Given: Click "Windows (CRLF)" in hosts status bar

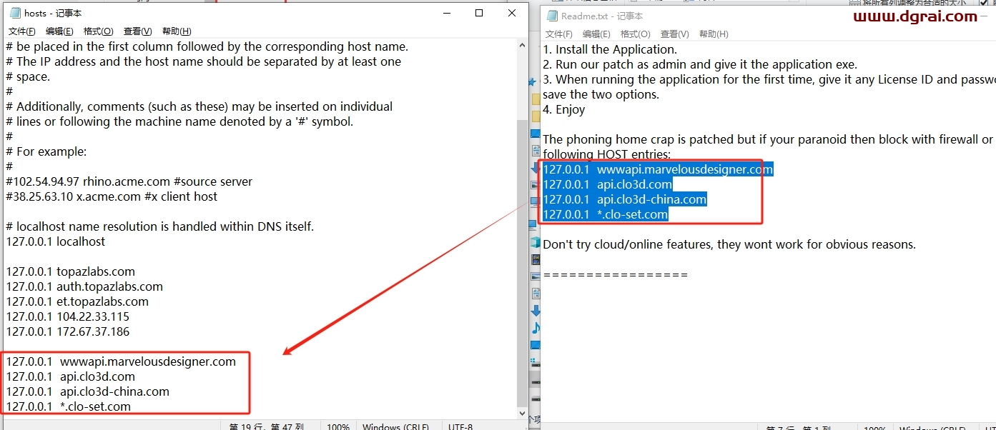Looking at the screenshot, I should pos(395,427).
